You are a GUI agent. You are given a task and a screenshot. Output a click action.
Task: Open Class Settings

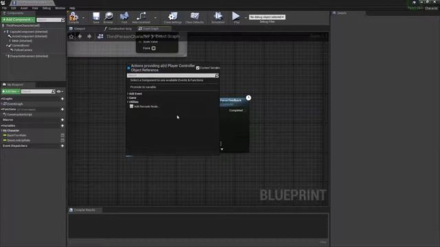point(173,16)
